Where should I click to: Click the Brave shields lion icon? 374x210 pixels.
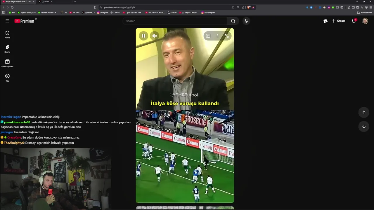coord(248,7)
